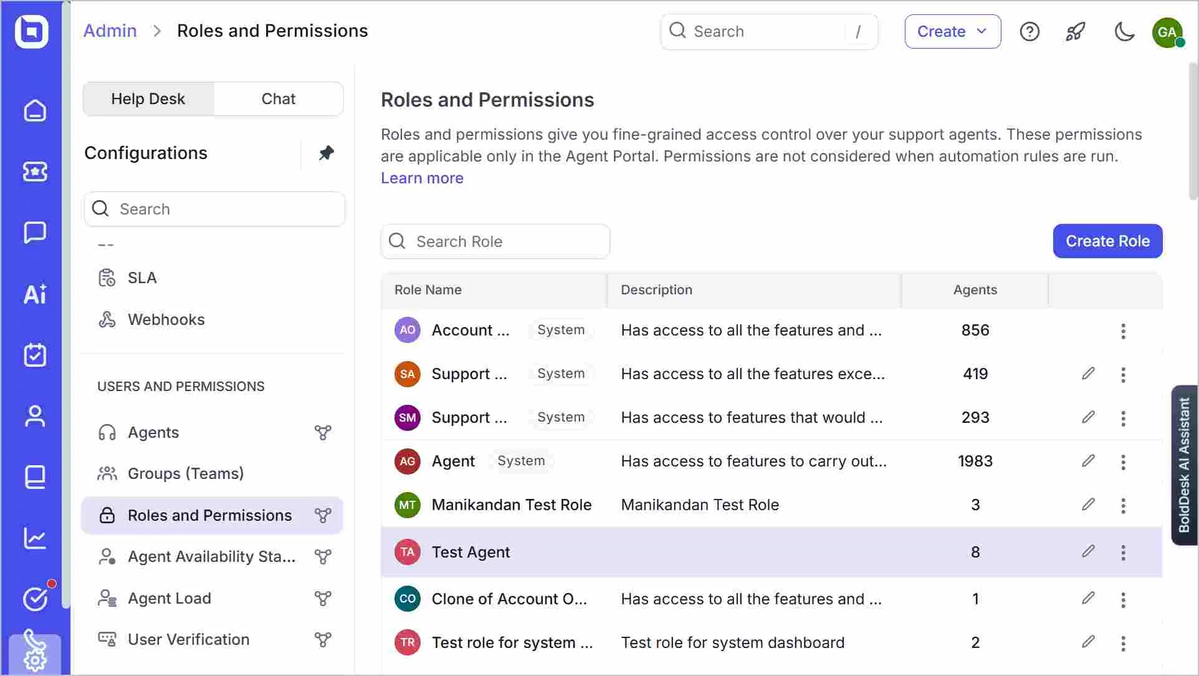1199x676 pixels.
Task: Open the chat bubble icon in the sidebar
Action: pyautogui.click(x=35, y=233)
